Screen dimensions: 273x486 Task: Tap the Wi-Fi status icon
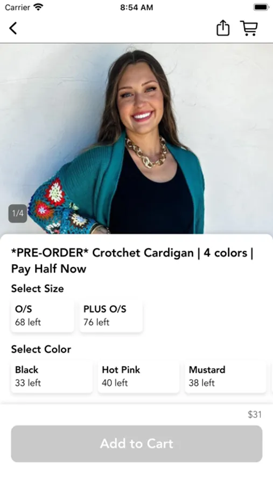[x=38, y=7]
